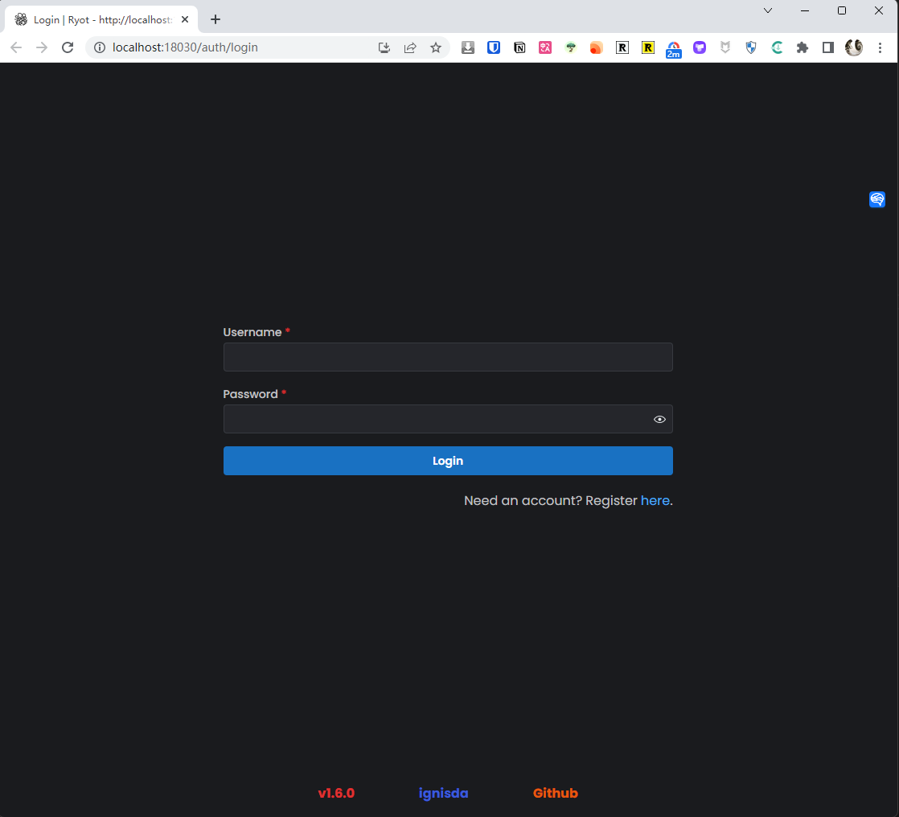Open the Extensions puzzle icon
The height and width of the screenshot is (817, 899).
coord(802,47)
